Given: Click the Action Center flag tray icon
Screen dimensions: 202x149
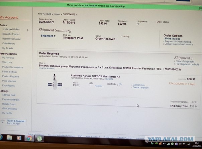Looking at the screenshot, I should (x=184, y=144).
